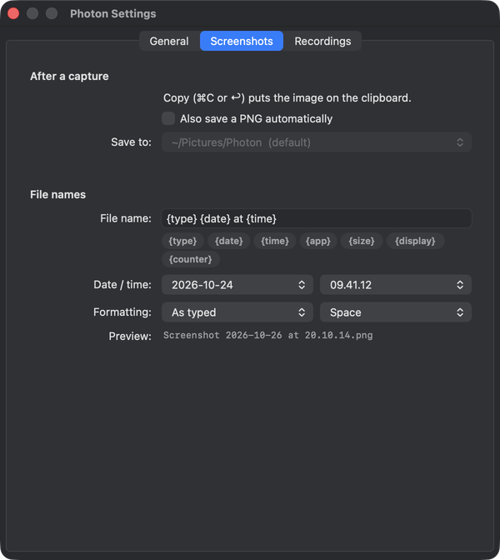Click the preview filename Screenshot 2026-10-26
The image size is (500, 560).
[x=267, y=335]
